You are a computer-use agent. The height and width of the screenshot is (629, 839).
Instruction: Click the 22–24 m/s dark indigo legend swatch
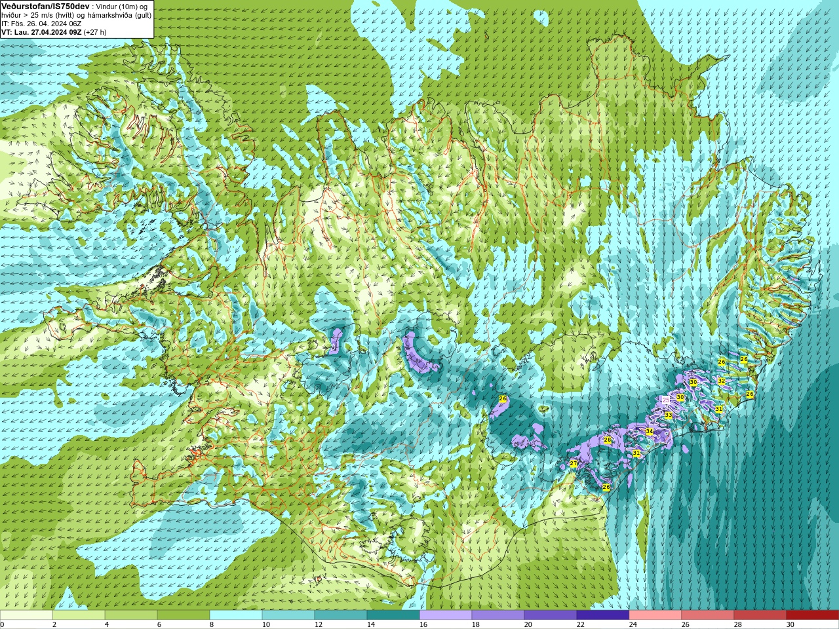[x=603, y=615]
